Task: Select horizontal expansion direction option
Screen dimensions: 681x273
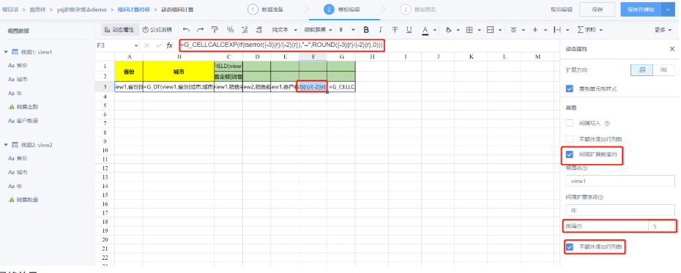Action: (663, 70)
